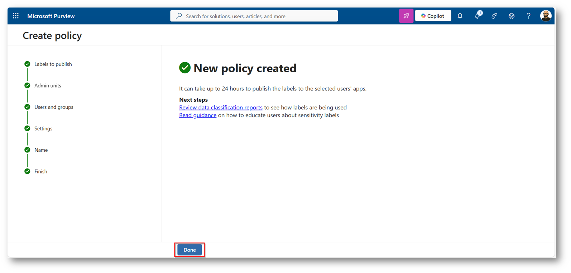571x273 pixels.
Task: Click the green checkmark beside Admin units
Action: tap(27, 86)
